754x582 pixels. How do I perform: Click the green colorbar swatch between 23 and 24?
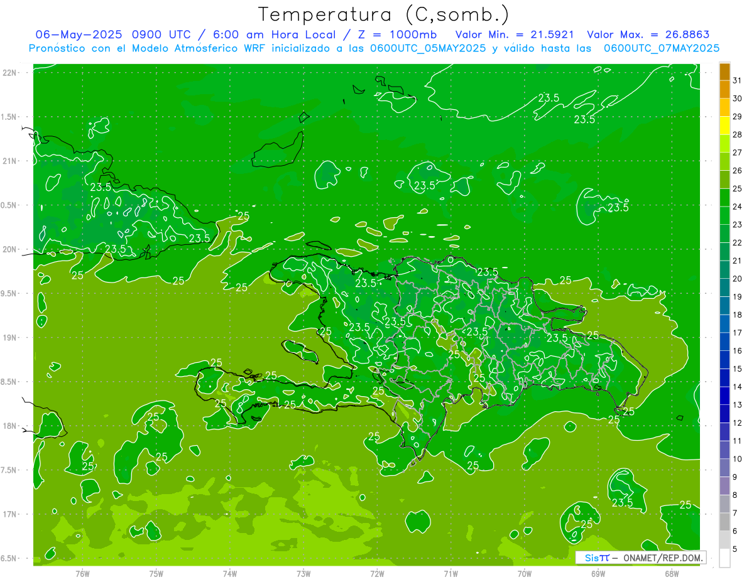[x=725, y=215]
